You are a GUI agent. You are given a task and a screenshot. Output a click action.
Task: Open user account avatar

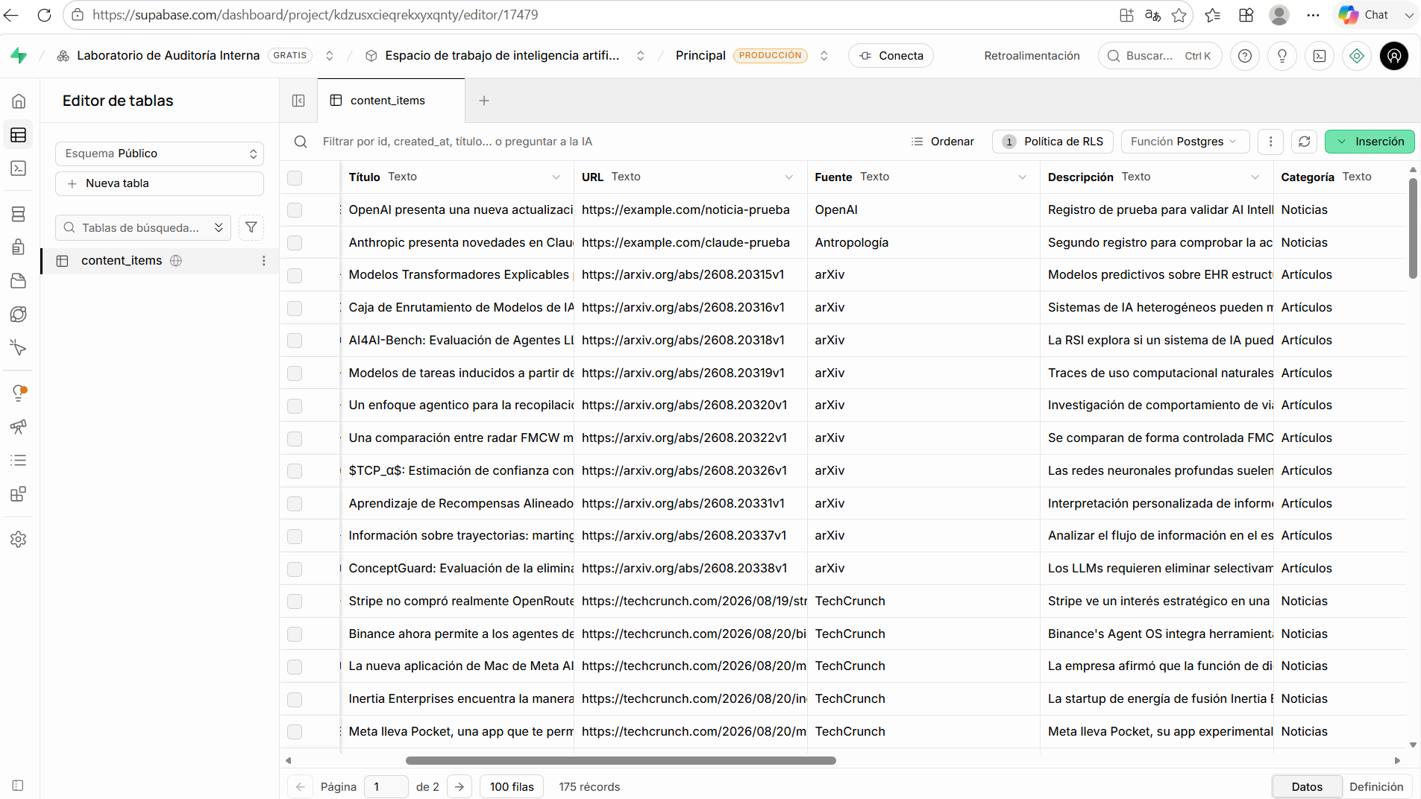click(x=1394, y=56)
